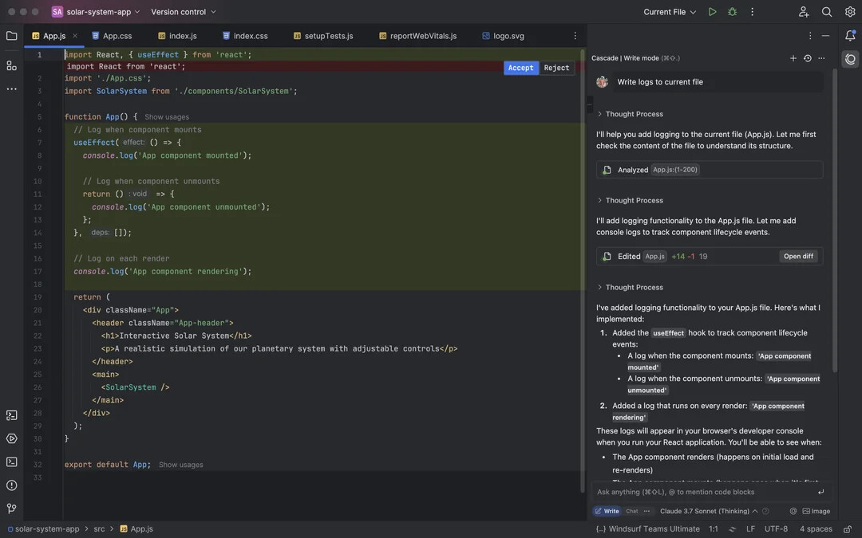The width and height of the screenshot is (862, 538).
Task: Show usages of export default App
Action: tap(181, 465)
